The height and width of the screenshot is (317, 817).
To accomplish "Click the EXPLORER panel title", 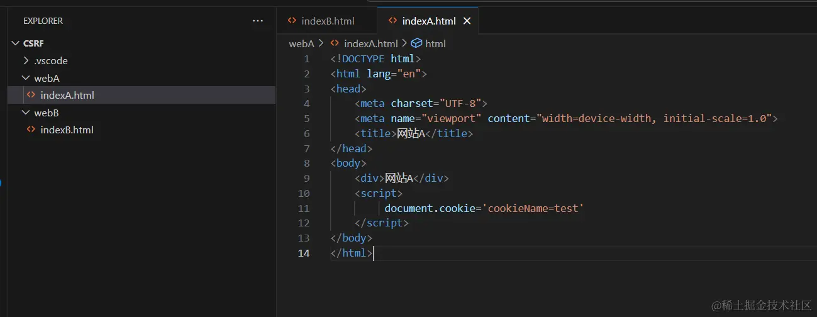I will [43, 21].
